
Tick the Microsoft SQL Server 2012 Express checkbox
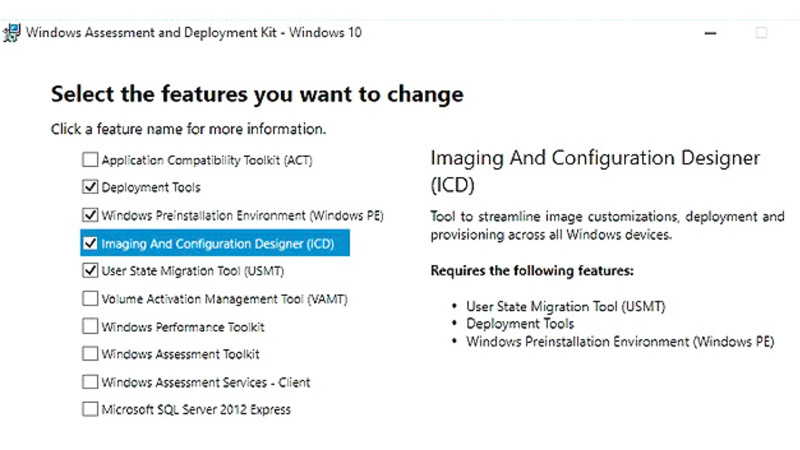[x=90, y=409]
